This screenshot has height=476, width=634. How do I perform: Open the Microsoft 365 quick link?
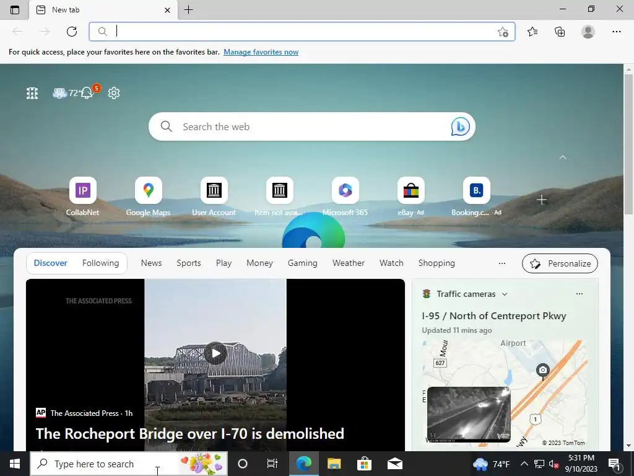[345, 196]
